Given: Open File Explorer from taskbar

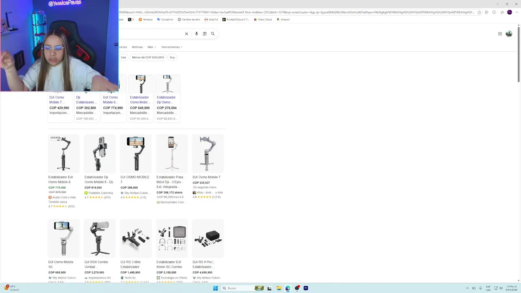Looking at the screenshot, I should [279, 288].
